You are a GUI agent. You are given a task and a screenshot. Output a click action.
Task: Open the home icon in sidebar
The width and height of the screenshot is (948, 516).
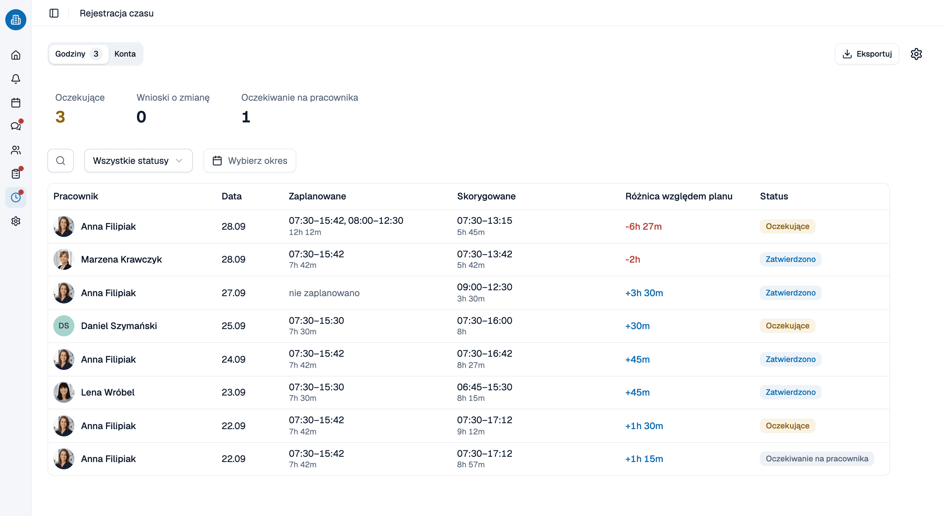15,55
